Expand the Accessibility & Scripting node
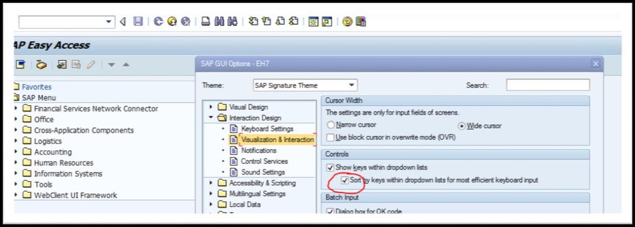Viewport: 635px width, 227px height. (211, 182)
